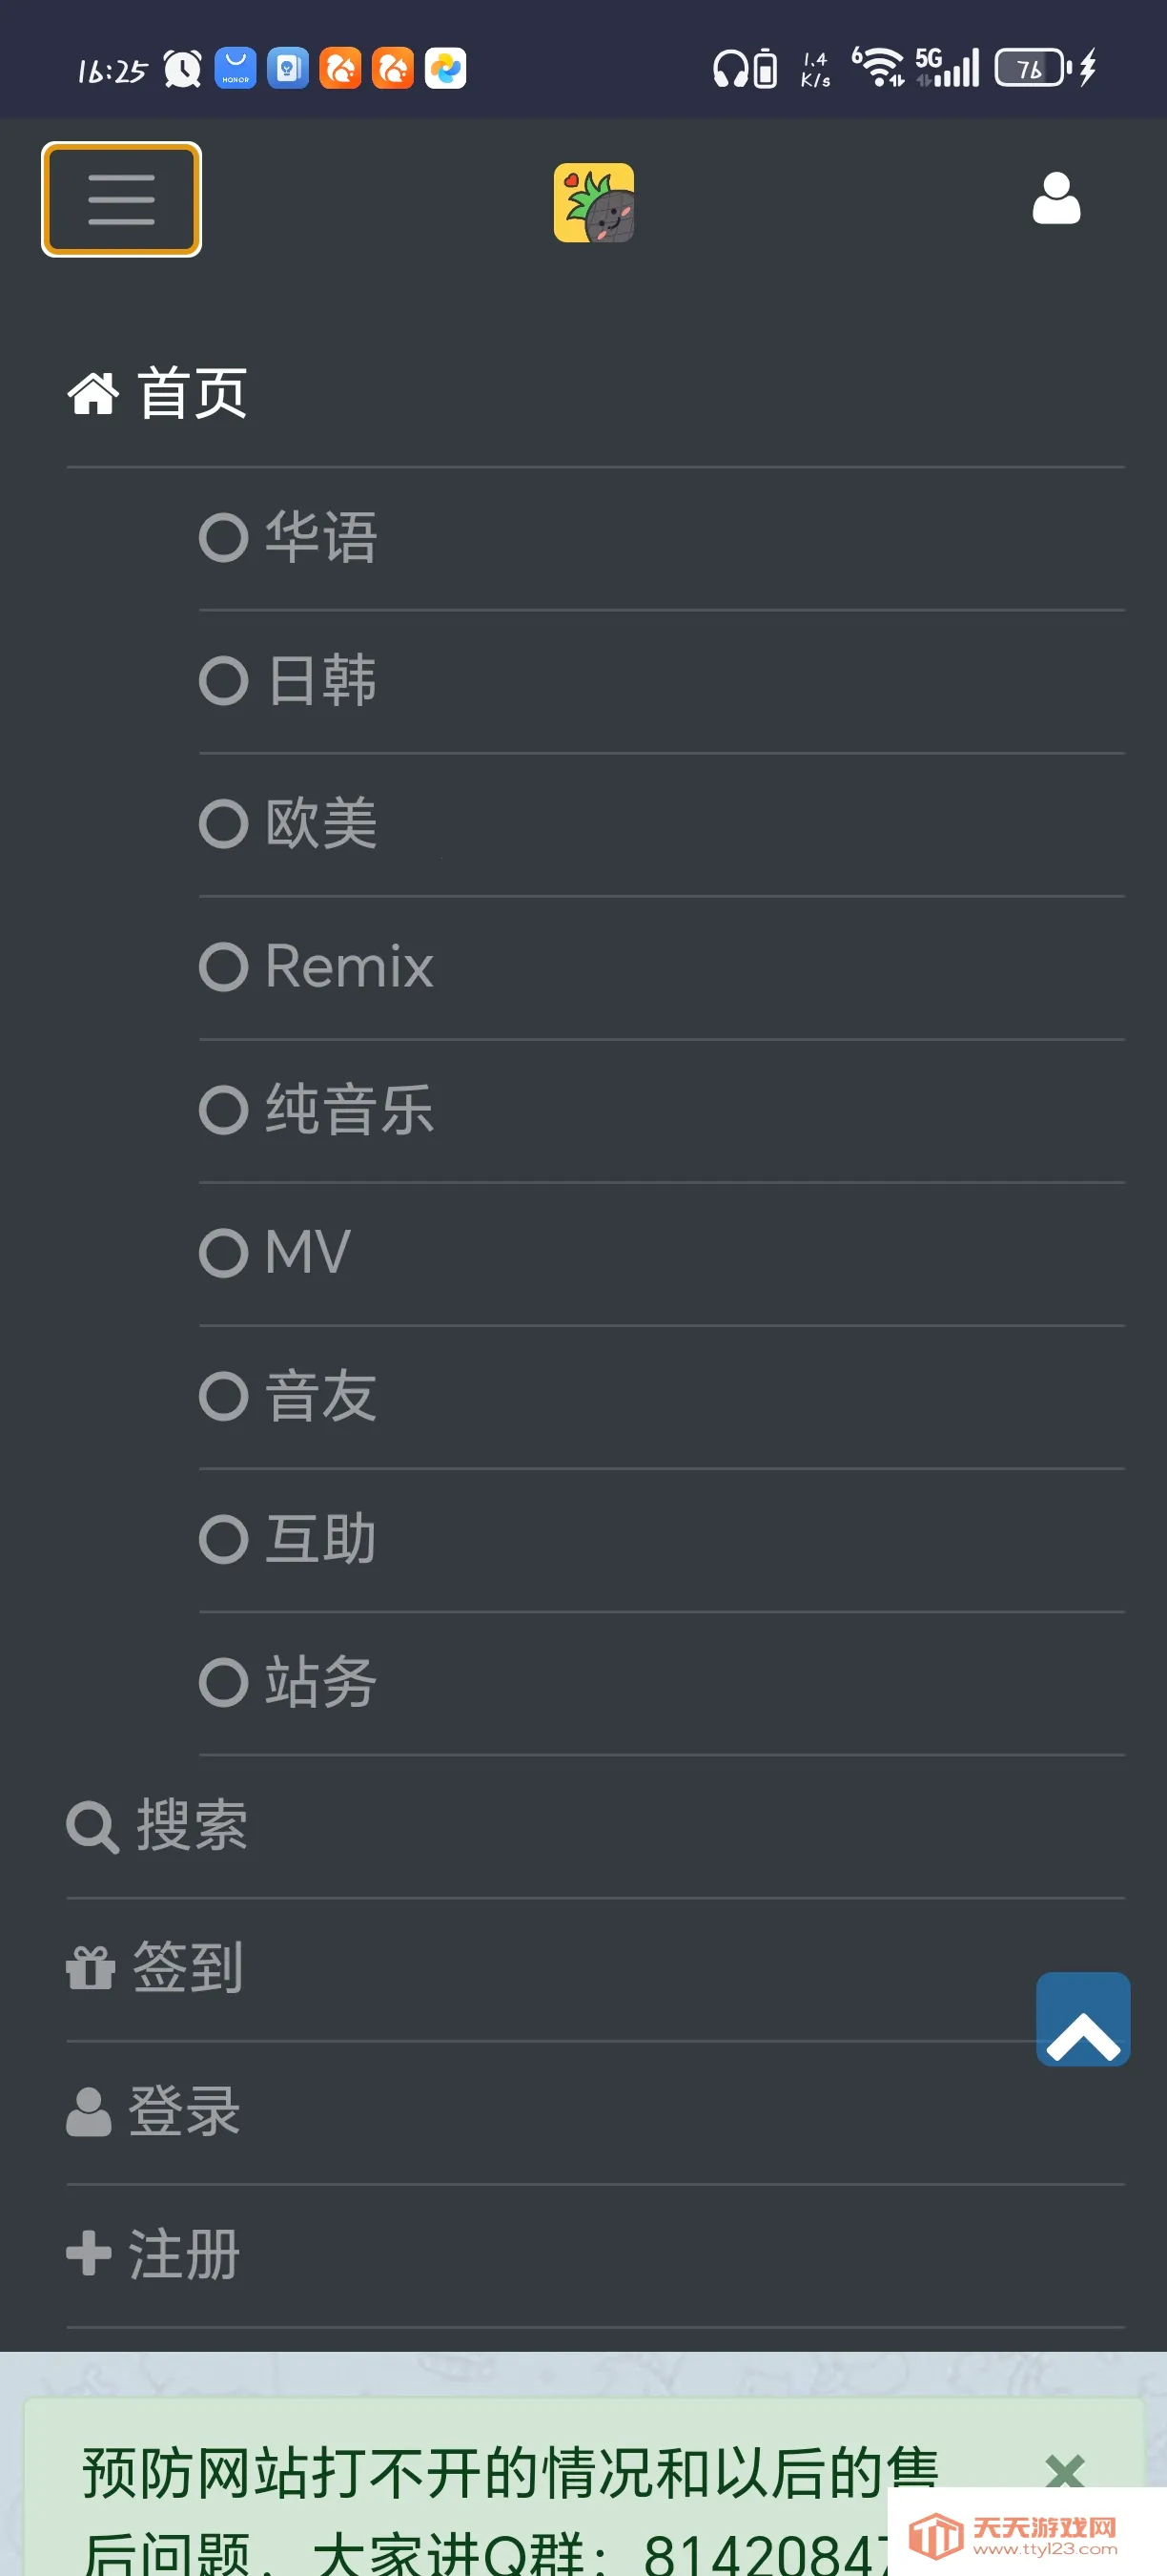Viewport: 1167px width, 2576px height.
Task: Click the 搜索 magnifier icon
Action: tap(92, 1827)
